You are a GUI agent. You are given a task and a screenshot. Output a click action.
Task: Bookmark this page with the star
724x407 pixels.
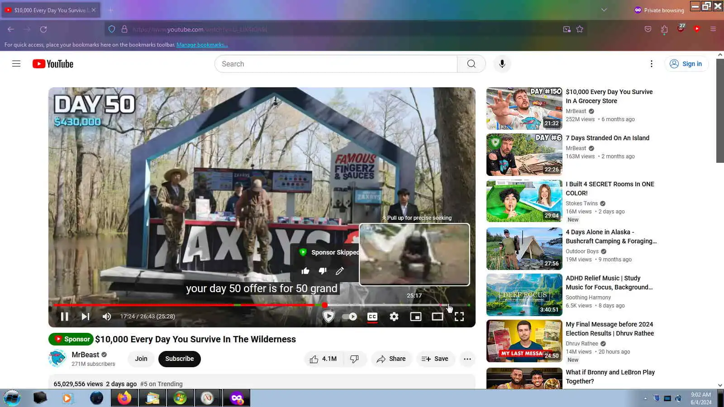pos(580,29)
